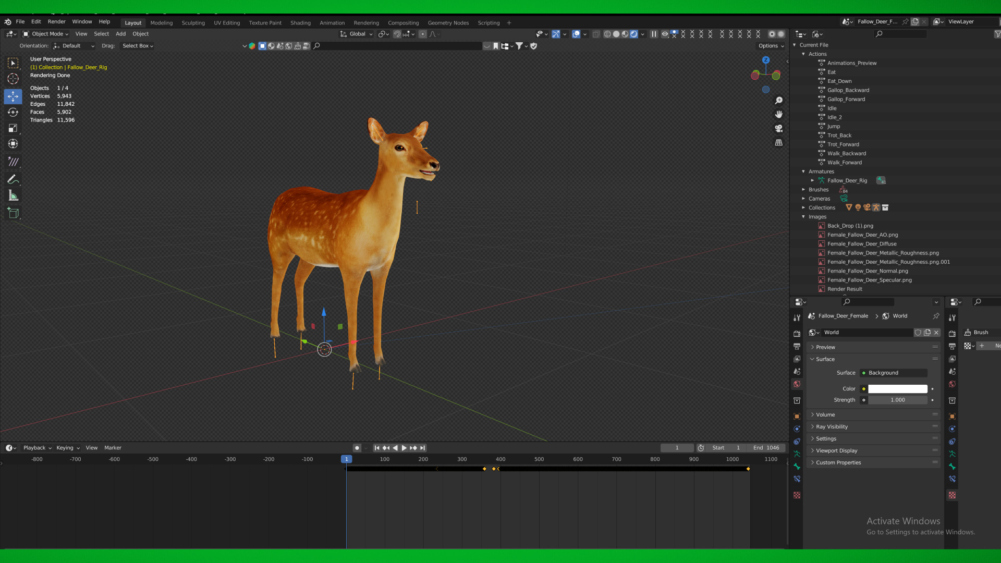Open the Render properties tab
Image resolution: width=1001 pixels, height=563 pixels.
[x=797, y=334]
